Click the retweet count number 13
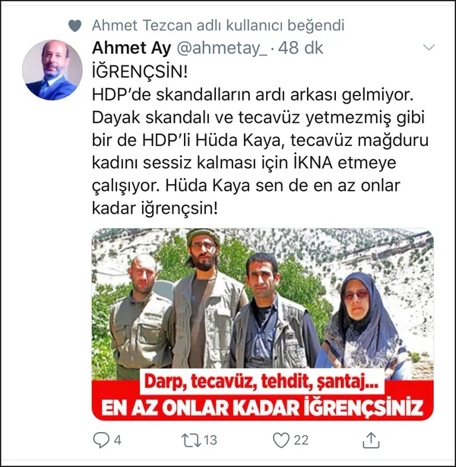Screen dimensions: 456x467 211,440
